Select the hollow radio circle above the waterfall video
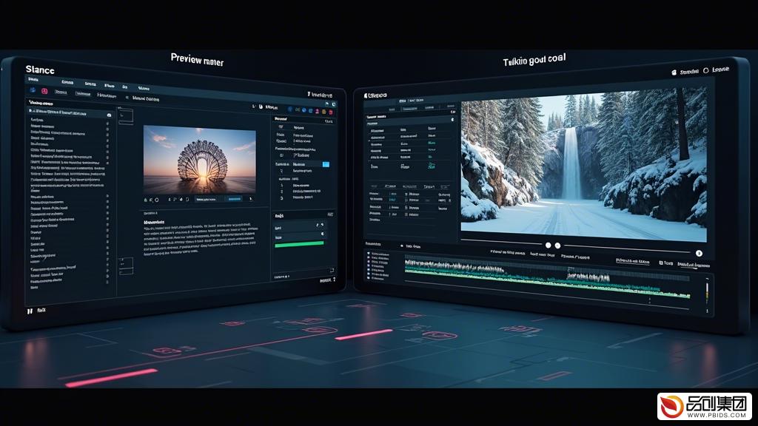Image resolution: width=758 pixels, height=426 pixels. coord(705,70)
